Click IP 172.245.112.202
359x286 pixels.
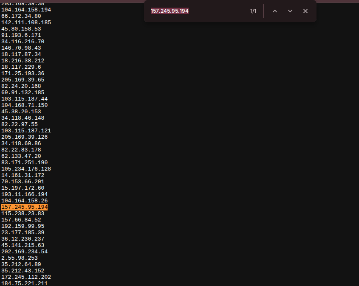click(x=26, y=277)
